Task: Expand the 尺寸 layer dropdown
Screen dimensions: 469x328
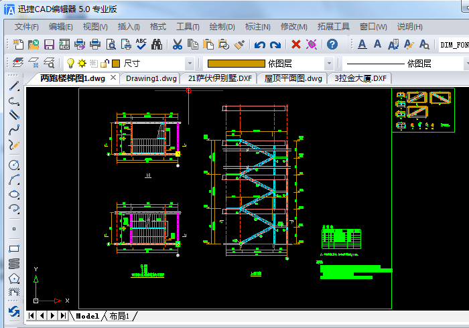Action: (190, 64)
